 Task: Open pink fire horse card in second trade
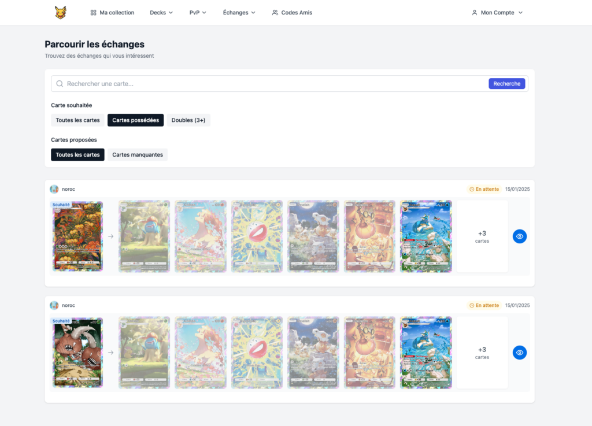click(x=201, y=353)
